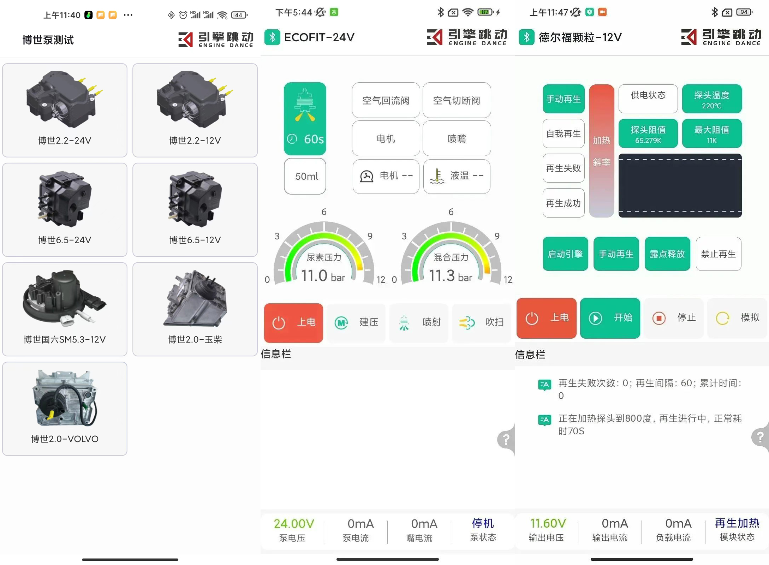The image size is (769, 565).
Task: Select the 博世6.5-12V pump card
Action: 195,210
